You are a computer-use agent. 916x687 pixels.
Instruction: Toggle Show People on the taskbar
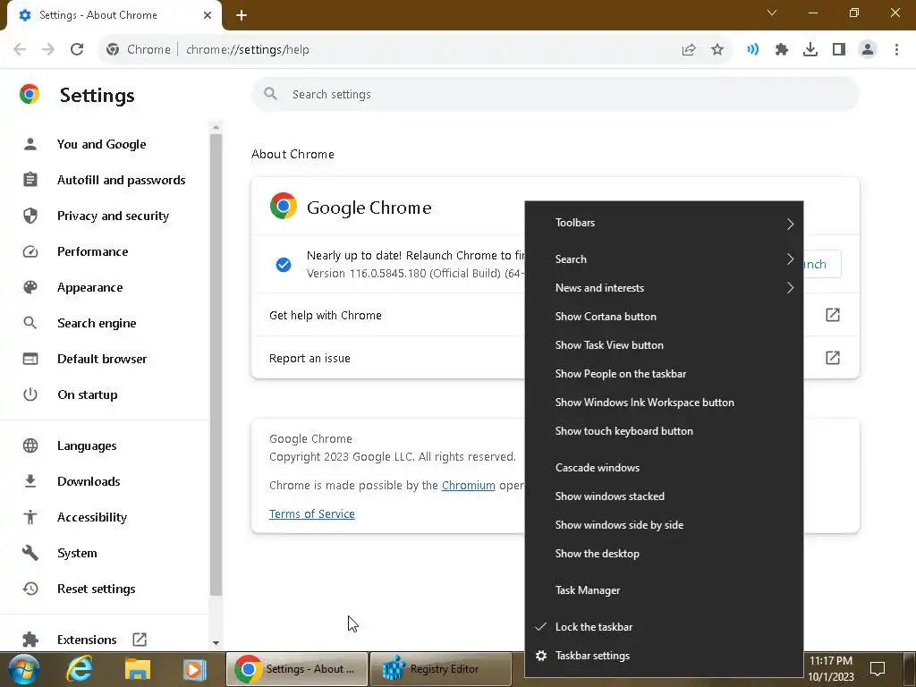click(x=665, y=373)
